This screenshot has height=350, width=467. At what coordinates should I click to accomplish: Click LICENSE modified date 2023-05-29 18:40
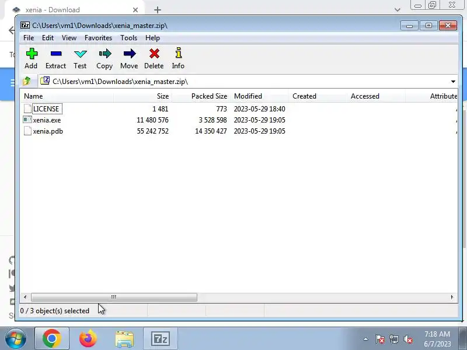tap(259, 109)
